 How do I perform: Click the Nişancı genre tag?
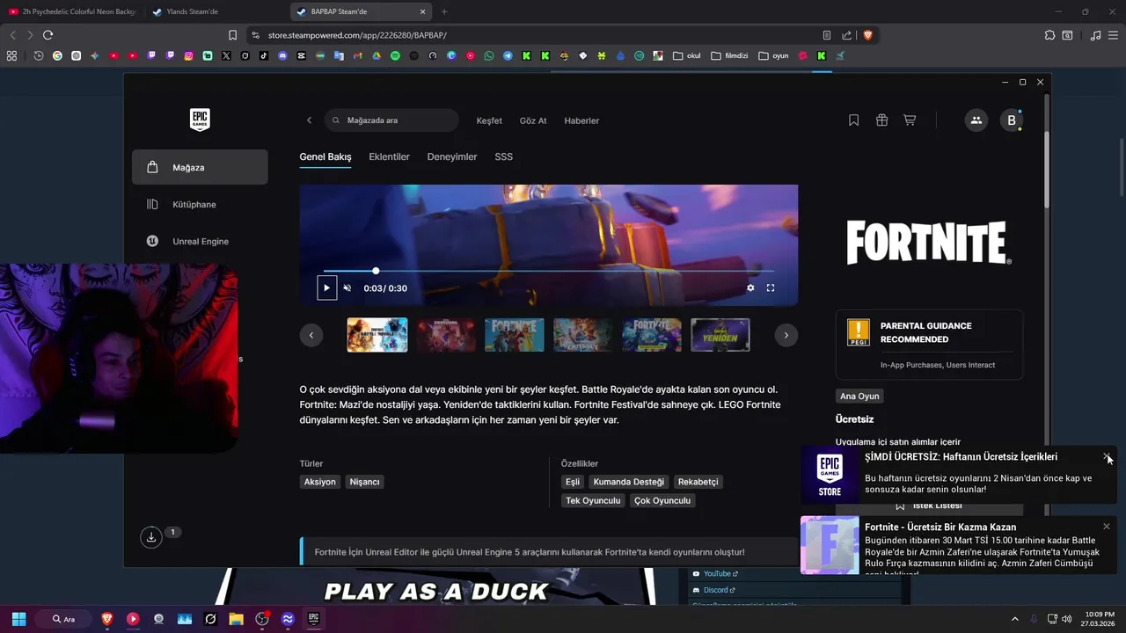pos(364,482)
